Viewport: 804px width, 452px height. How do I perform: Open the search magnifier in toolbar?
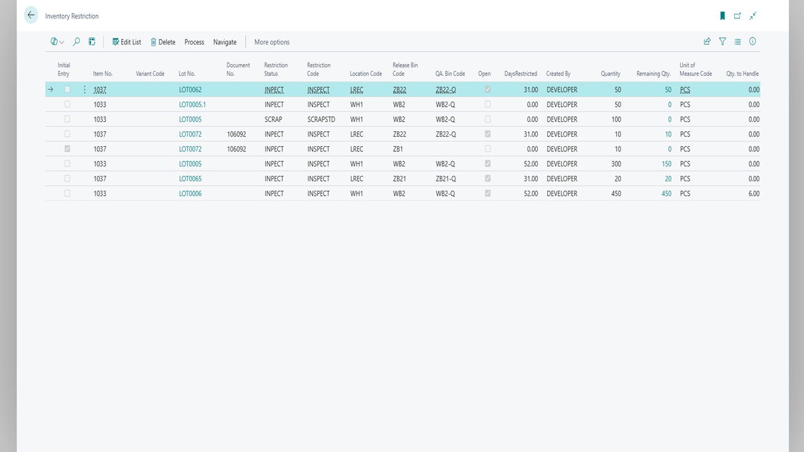pyautogui.click(x=76, y=42)
